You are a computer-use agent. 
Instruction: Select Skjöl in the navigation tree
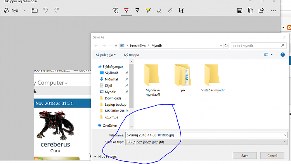[x=108, y=85]
